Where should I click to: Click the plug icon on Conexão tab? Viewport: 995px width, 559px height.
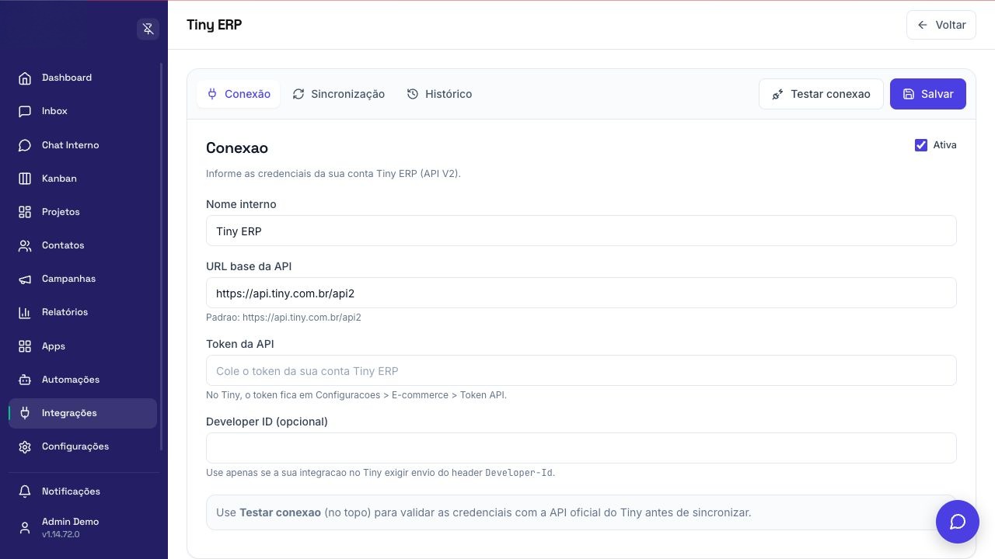[x=212, y=94]
